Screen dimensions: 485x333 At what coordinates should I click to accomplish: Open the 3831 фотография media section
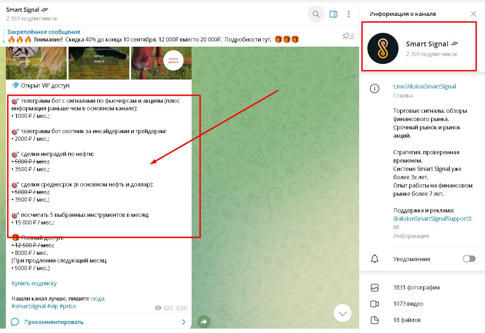point(422,287)
